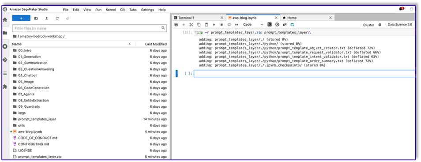Refresh the file browser list
Screen dimensions: 421x162
click(57, 18)
